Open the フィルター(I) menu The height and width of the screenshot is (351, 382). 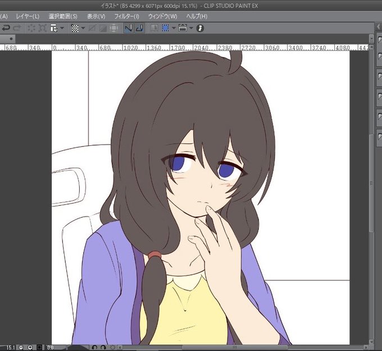click(127, 16)
